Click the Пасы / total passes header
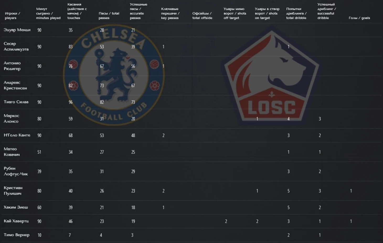 click(x=109, y=15)
